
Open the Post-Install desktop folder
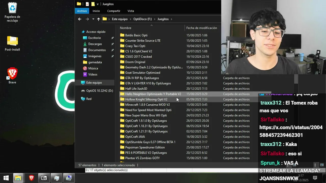point(12,43)
